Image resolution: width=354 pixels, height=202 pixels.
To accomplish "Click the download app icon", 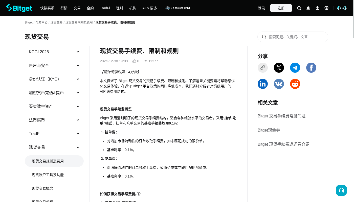I will coord(317,8).
